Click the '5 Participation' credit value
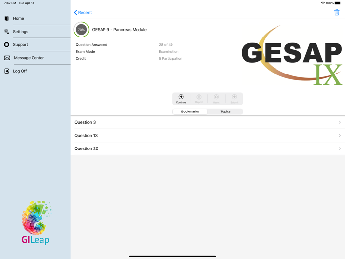 point(171,59)
